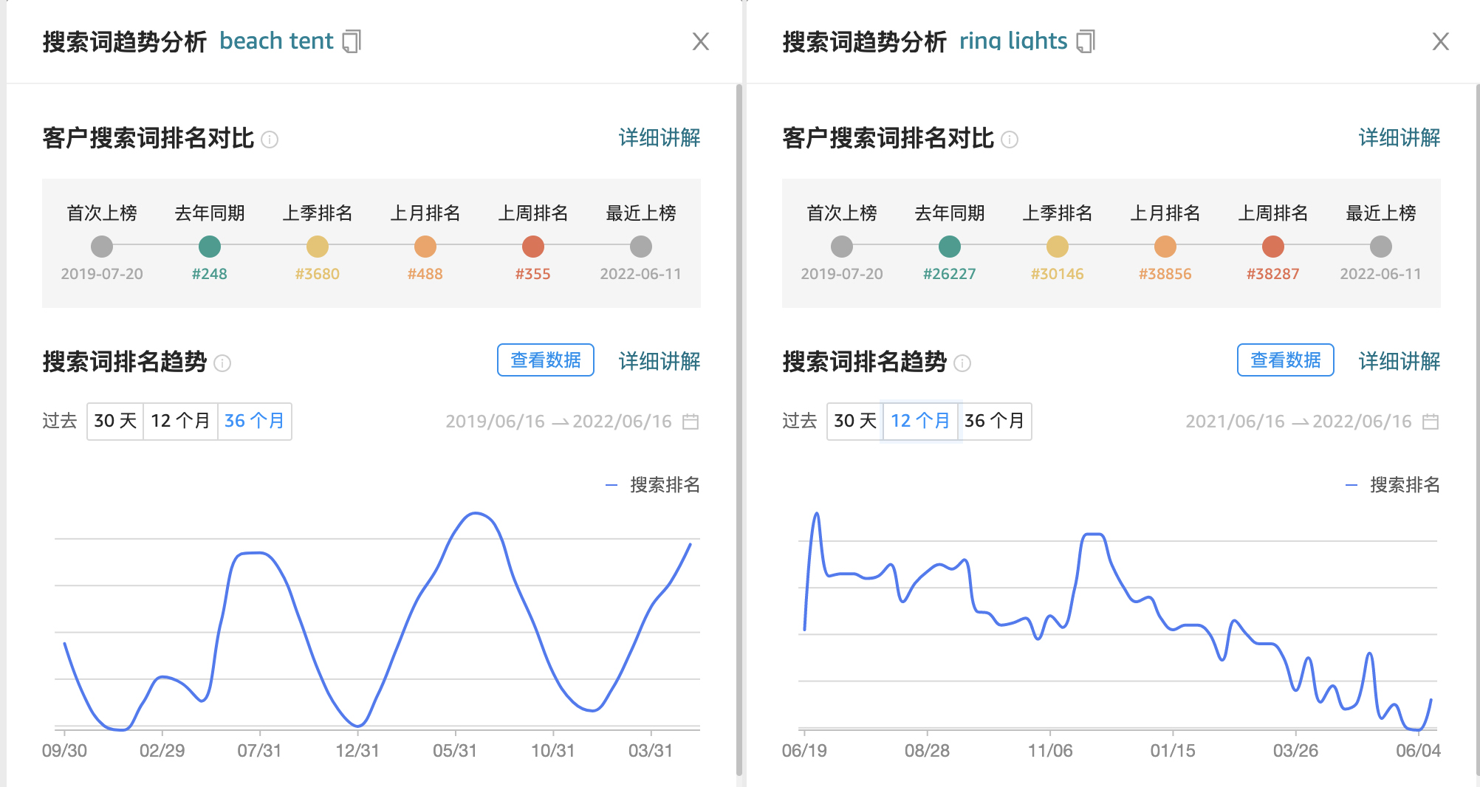The image size is (1480, 787).
Task: Select 12 个月 range for beach tent
Action: 180,421
